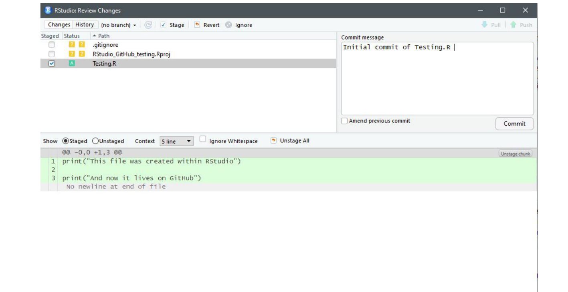Viewport: 568px width, 292px height.
Task: Click the Status column header
Action: tap(72, 36)
